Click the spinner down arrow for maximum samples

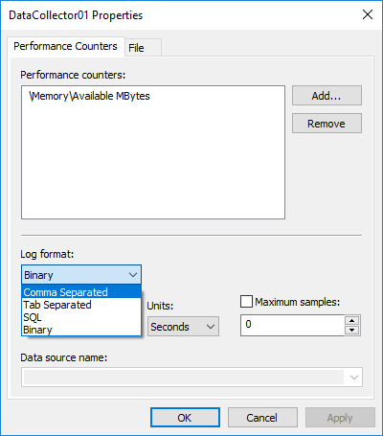coord(352,330)
